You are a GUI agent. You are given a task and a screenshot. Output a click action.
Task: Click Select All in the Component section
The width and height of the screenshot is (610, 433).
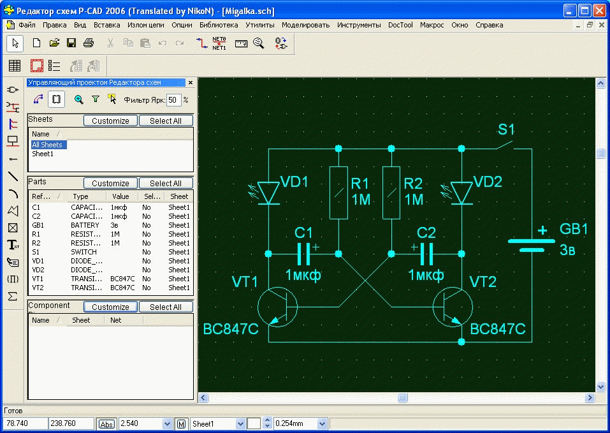point(166,307)
